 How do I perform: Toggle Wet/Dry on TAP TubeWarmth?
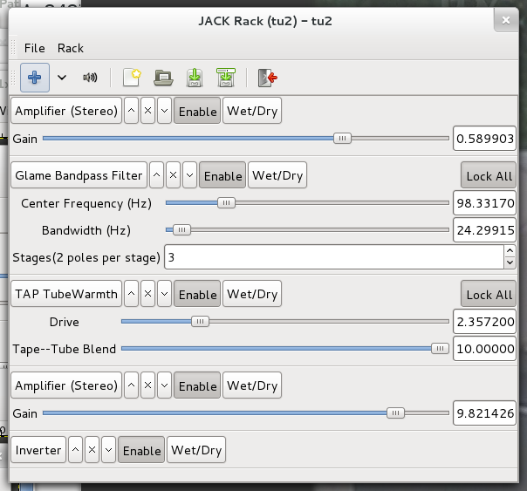coord(252,294)
